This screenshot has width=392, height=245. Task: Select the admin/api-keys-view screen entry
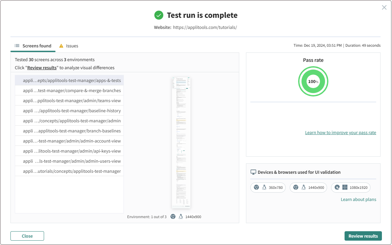point(69,151)
